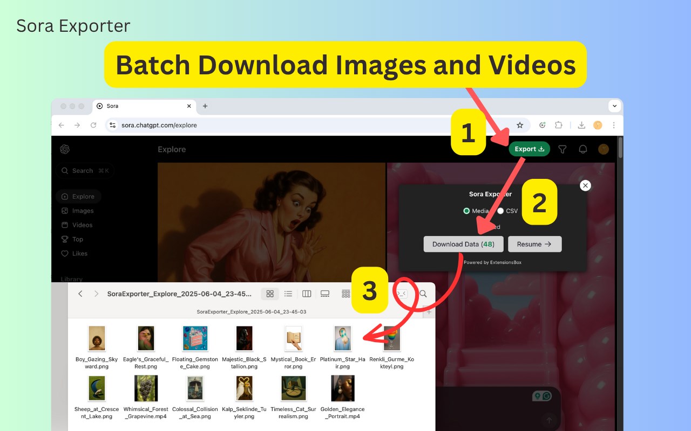Open Images in the Sora sidebar
This screenshot has height=431, width=691.
pos(78,211)
